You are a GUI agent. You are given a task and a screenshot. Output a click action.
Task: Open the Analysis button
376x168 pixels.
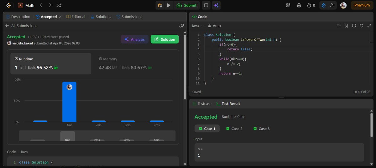pyautogui.click(x=135, y=39)
